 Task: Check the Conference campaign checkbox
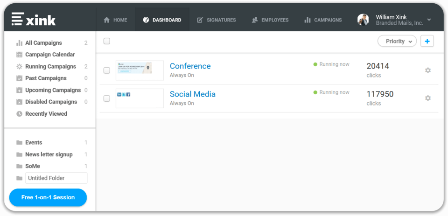click(107, 70)
